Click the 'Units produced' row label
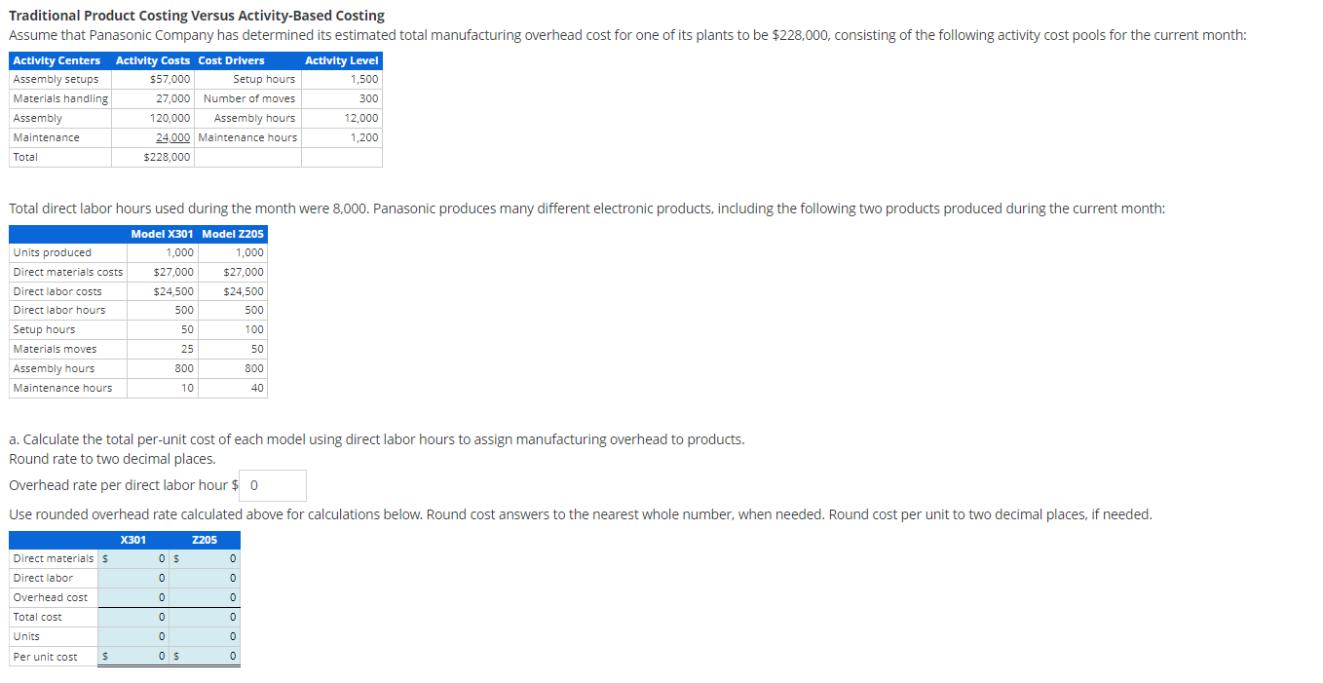 (53, 252)
